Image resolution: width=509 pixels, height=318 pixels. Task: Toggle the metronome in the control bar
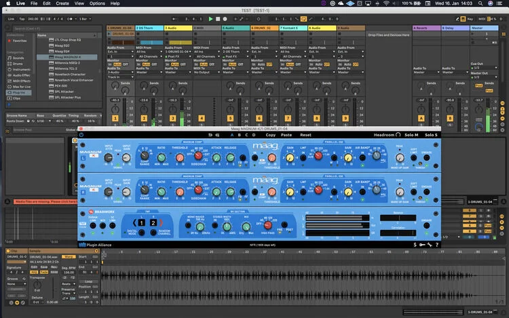point(70,19)
